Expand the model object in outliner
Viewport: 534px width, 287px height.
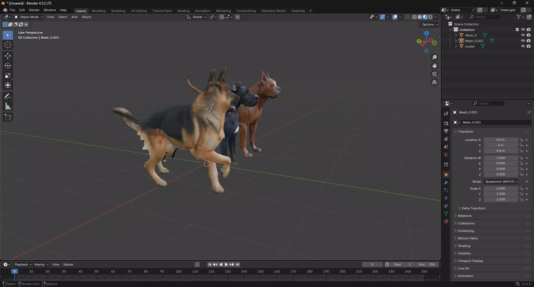456,46
